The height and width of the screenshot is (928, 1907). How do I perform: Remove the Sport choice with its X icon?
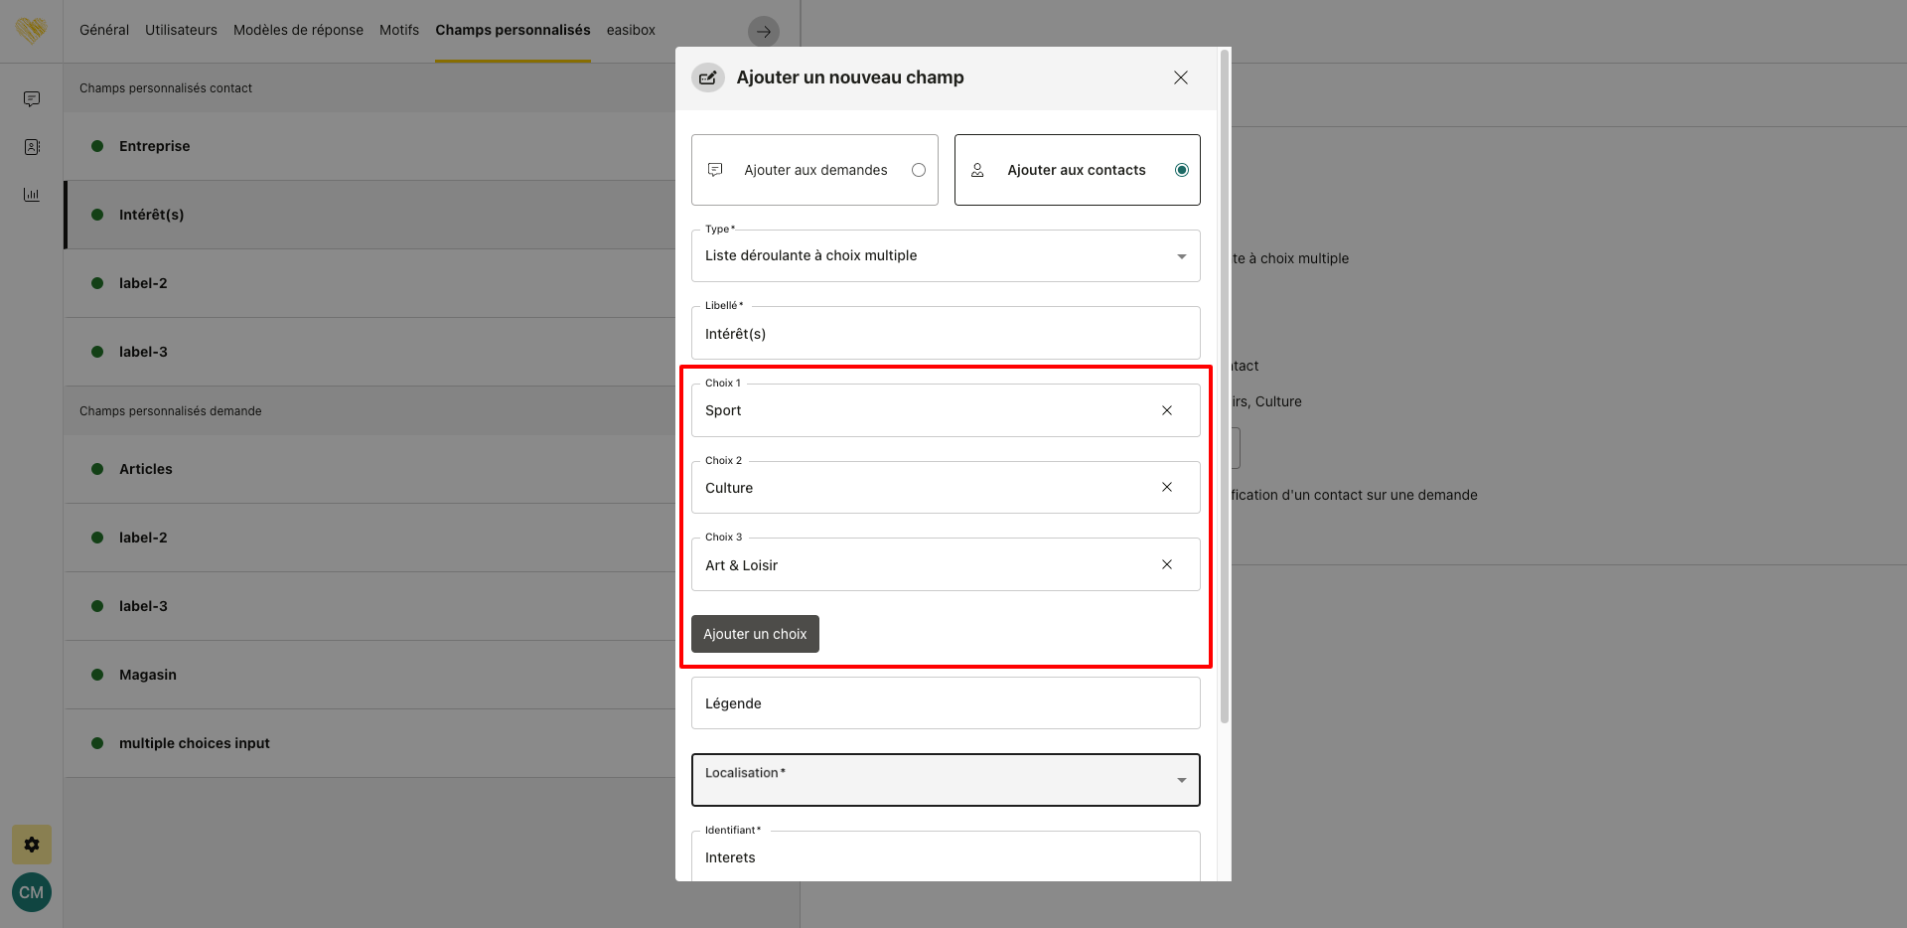pos(1167,410)
